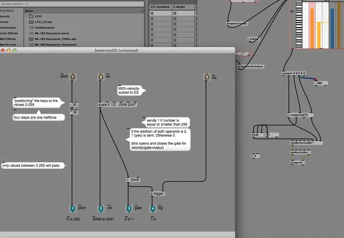344x238 pixels.
Task: Toggle the first clip slot in CV Combine track
Action: (x=153, y=13)
